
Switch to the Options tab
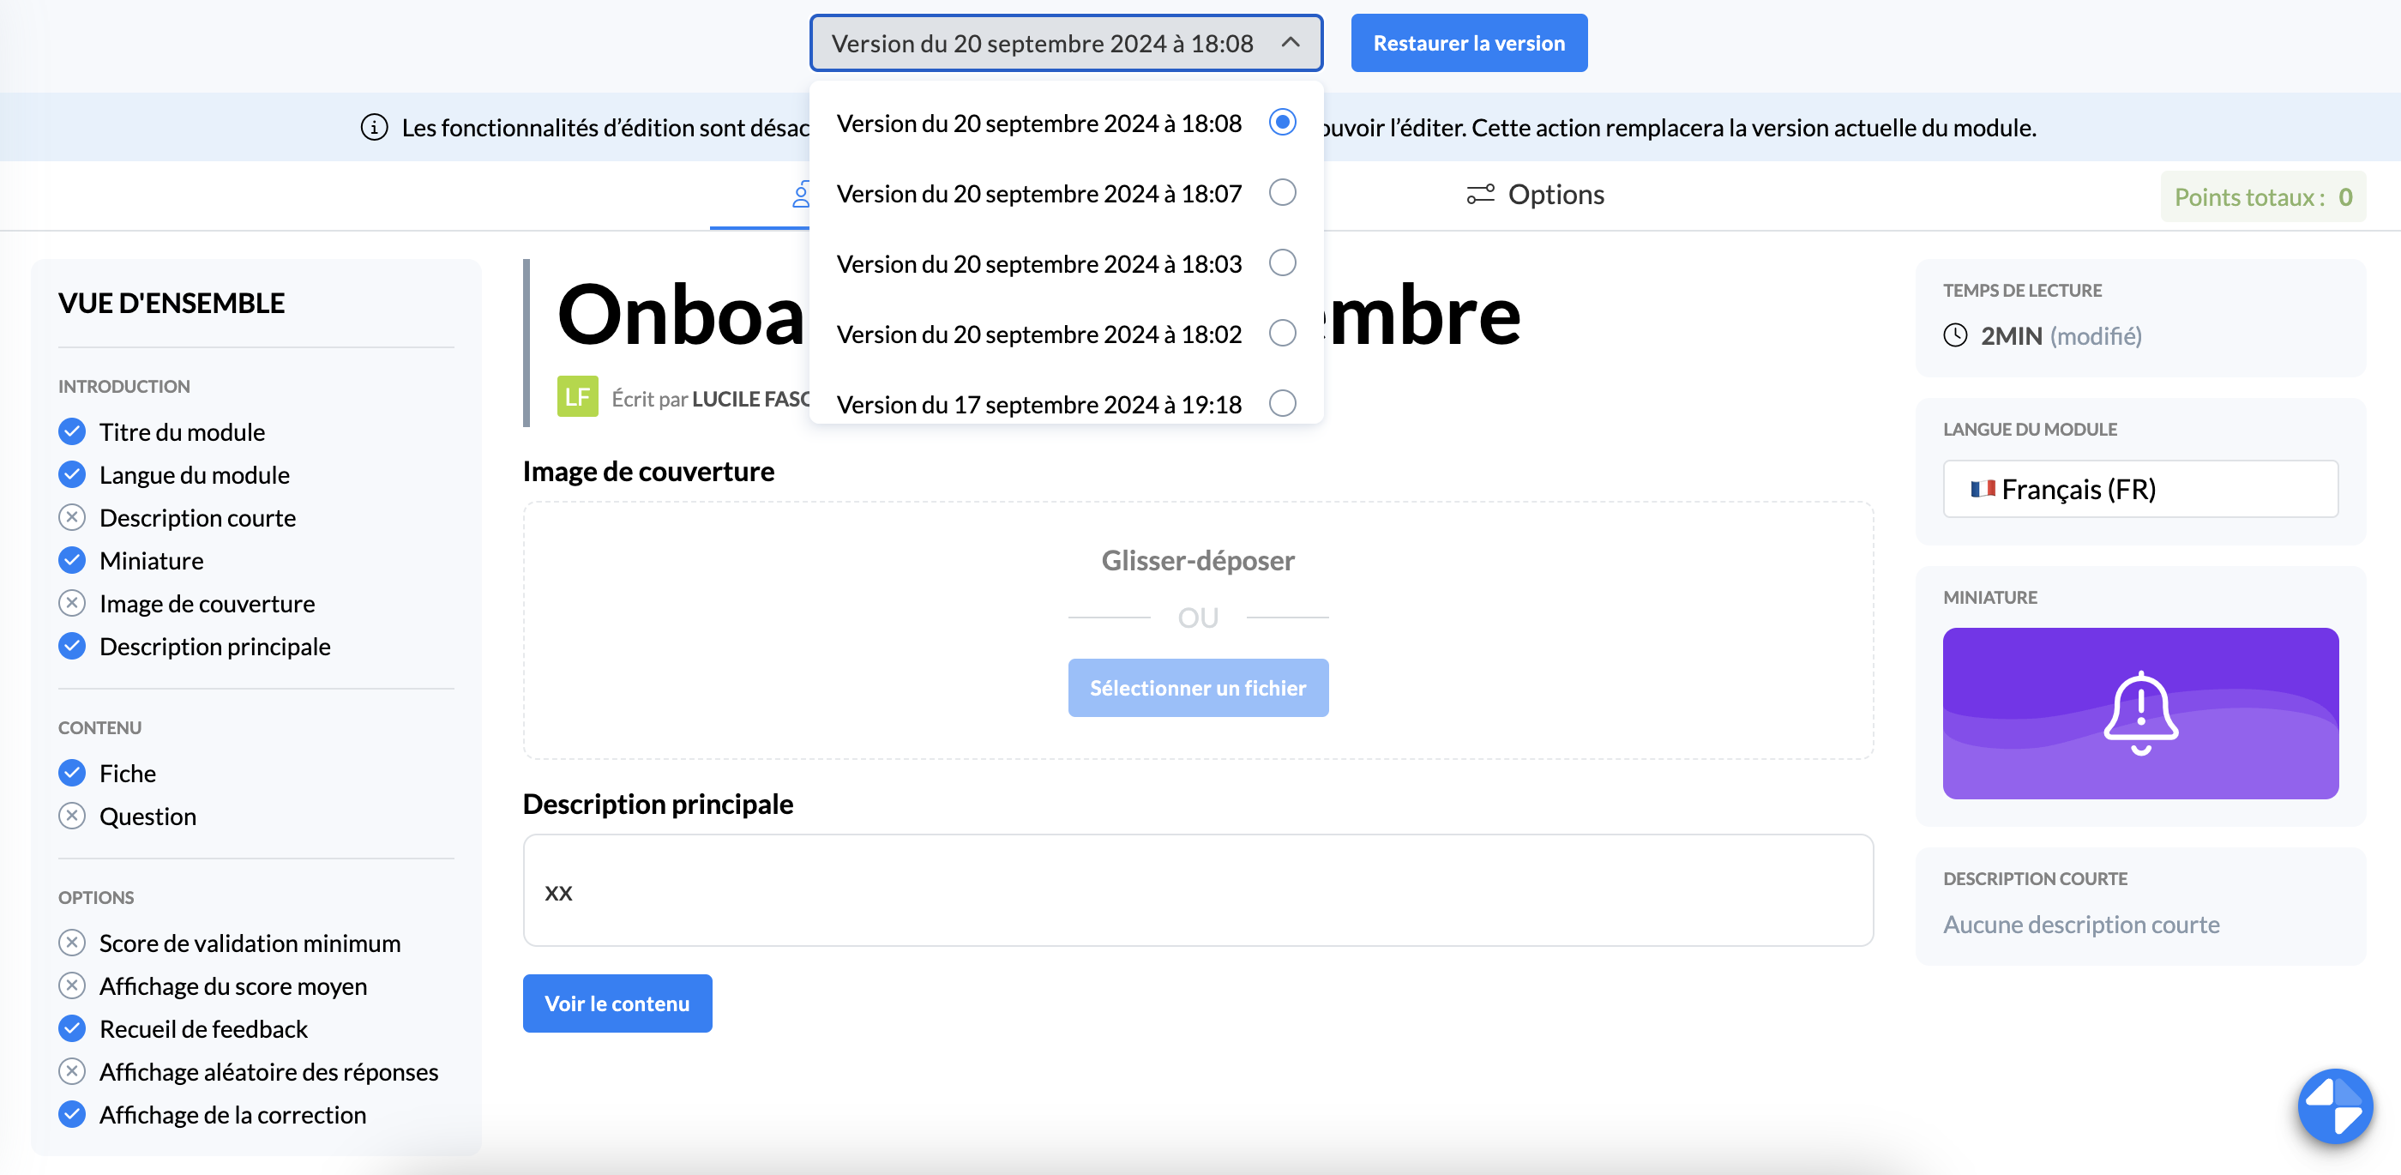tap(1536, 194)
